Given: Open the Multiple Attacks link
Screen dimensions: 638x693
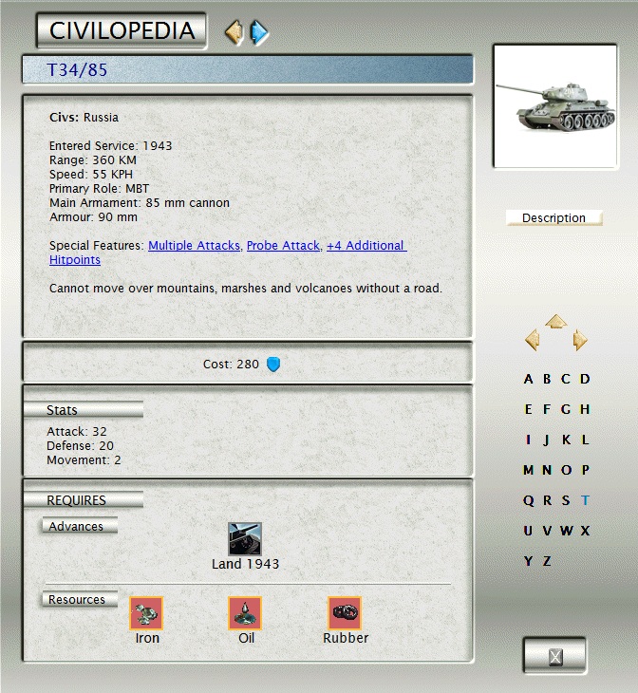Looking at the screenshot, I should [195, 245].
